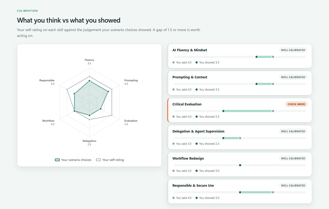Image resolution: width=329 pixels, height=209 pixels.
Task: Click WELL CALIBRATED badge on Prompting & Context
Action: tap(293, 77)
